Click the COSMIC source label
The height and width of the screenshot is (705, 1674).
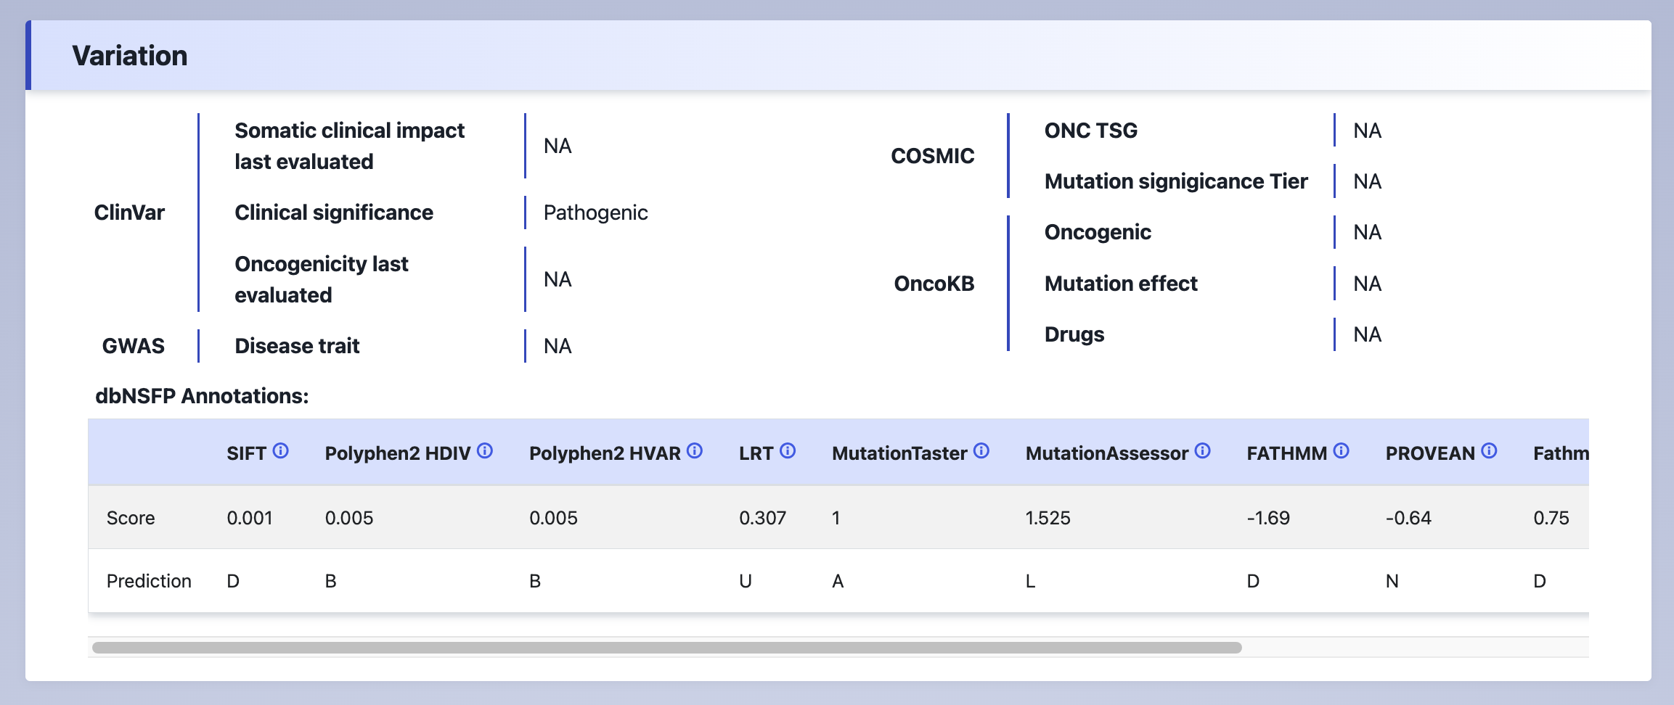pyautogui.click(x=932, y=156)
